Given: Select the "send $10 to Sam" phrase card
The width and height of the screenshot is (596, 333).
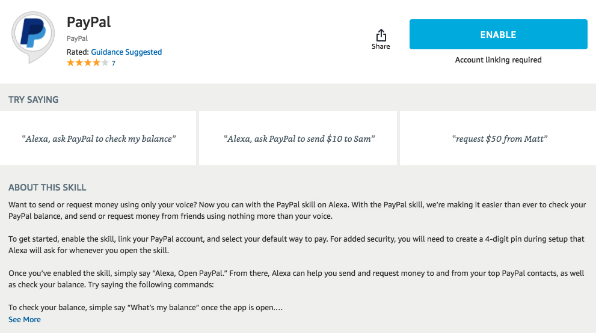Looking at the screenshot, I should 298,139.
